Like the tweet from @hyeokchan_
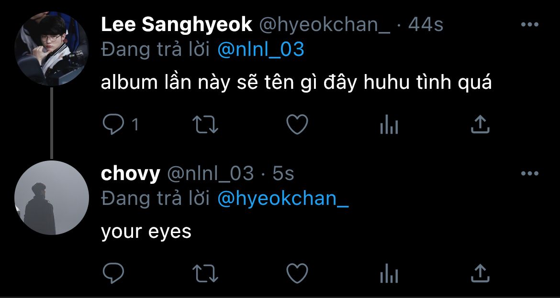The image size is (560, 298). pos(297,125)
